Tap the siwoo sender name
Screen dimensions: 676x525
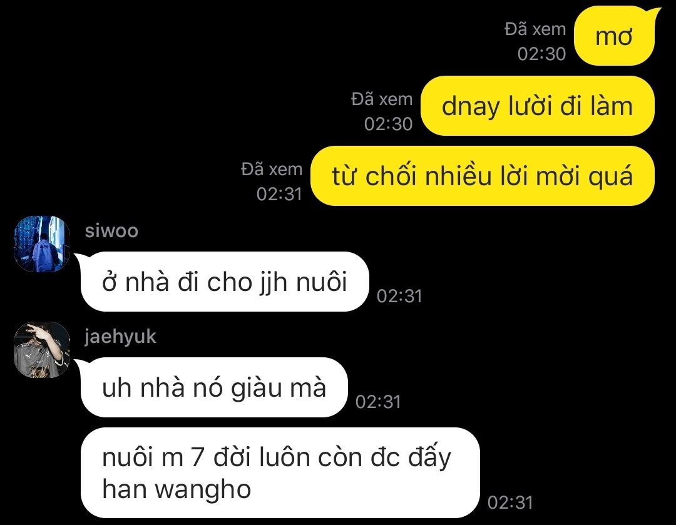(x=111, y=231)
